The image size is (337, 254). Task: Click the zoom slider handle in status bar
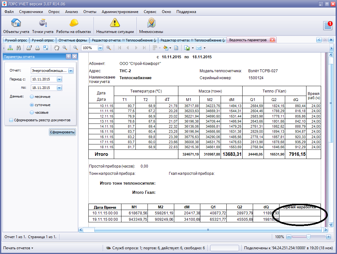[308, 237]
